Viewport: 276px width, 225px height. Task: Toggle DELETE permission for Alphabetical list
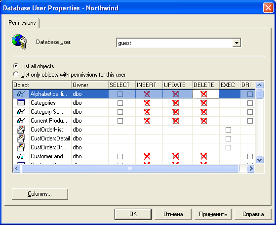[x=203, y=94]
